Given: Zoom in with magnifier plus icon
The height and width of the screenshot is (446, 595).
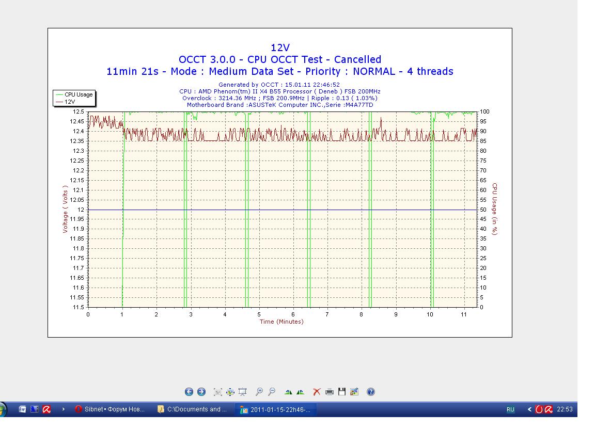Looking at the screenshot, I should pos(259,392).
